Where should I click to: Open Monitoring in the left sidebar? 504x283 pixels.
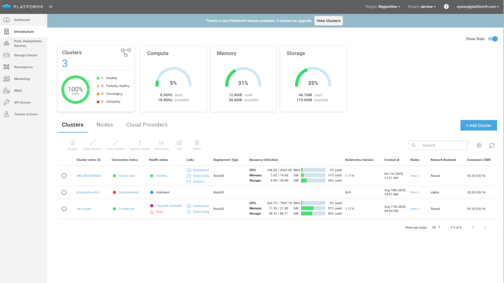pyautogui.click(x=22, y=79)
